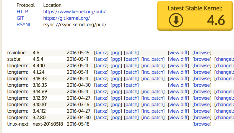Open patch for longterm 4.4.10
234x133 pixels.
pyautogui.click(x=131, y=66)
